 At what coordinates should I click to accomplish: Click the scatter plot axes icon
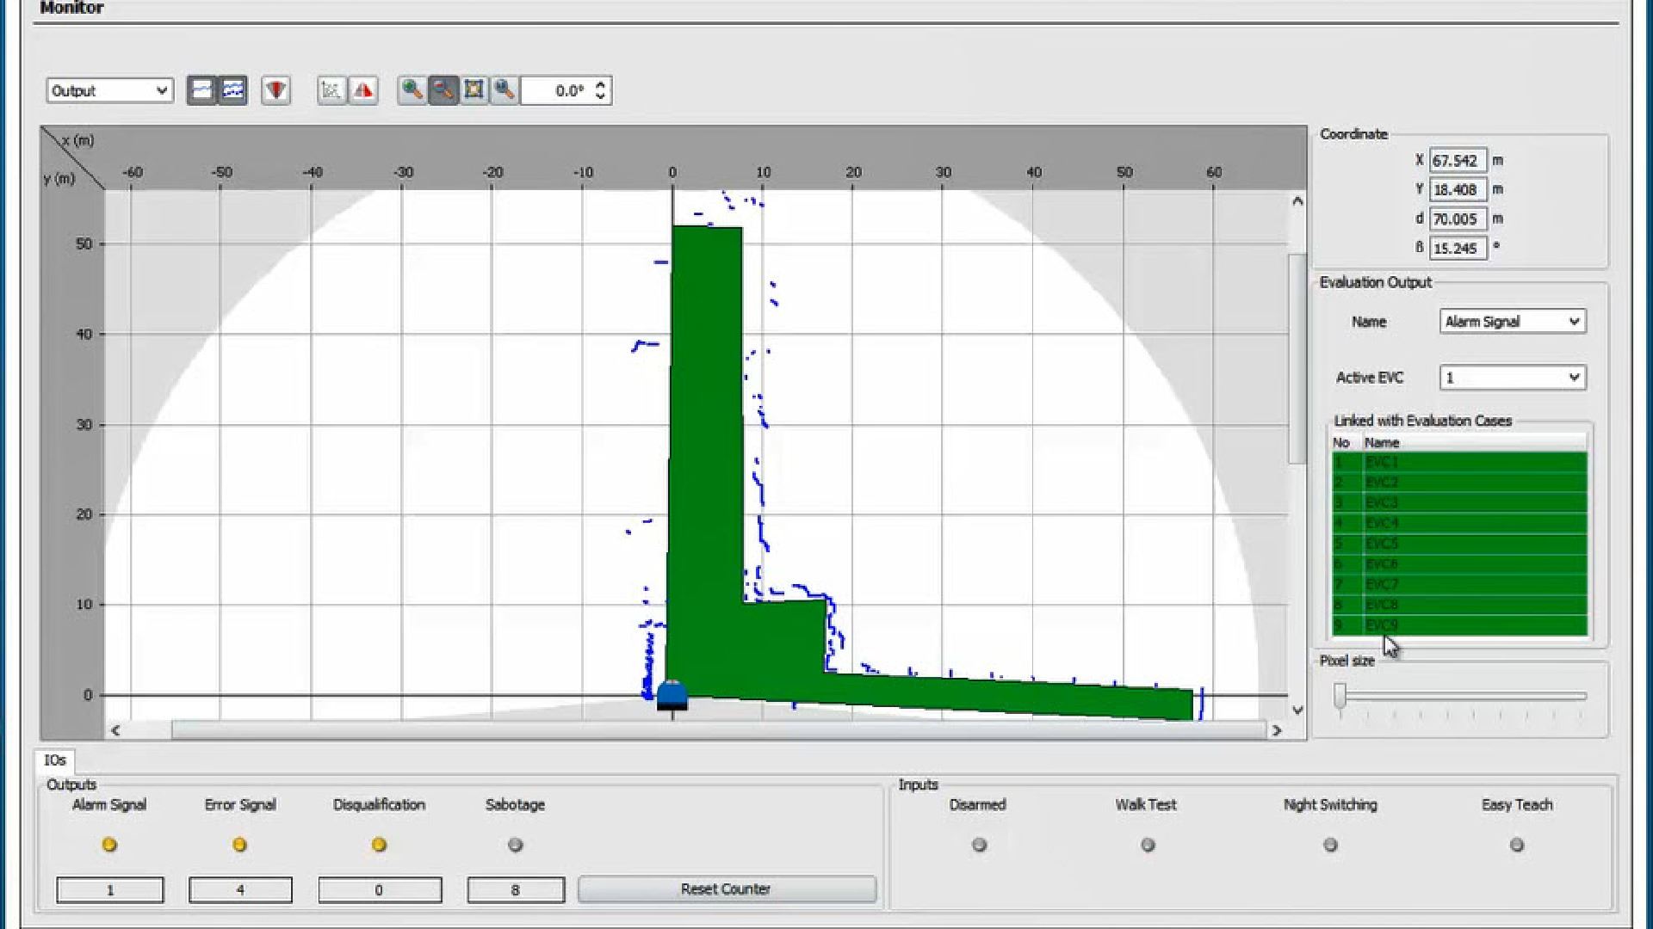(331, 90)
